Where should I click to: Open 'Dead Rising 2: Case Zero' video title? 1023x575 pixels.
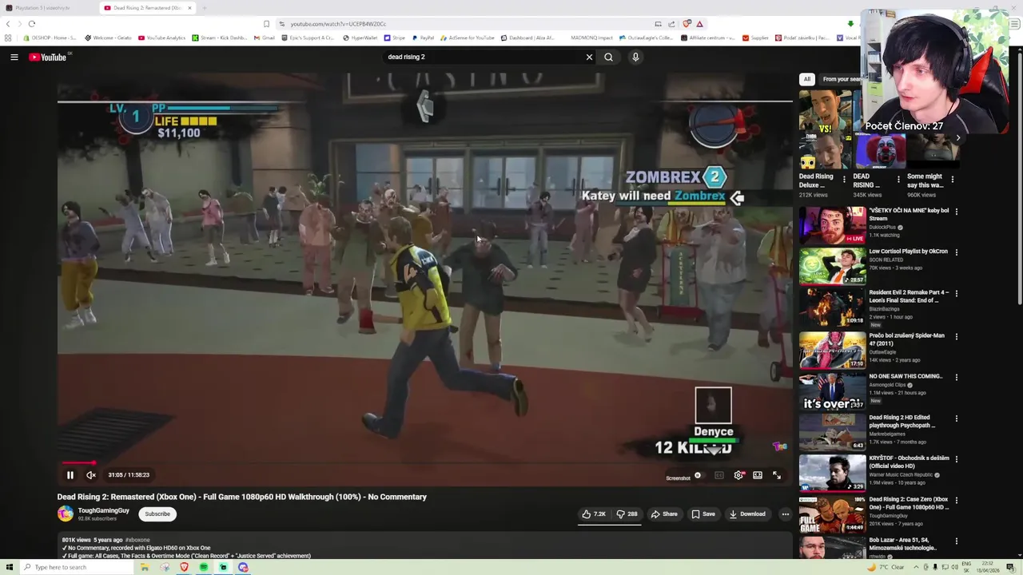(x=909, y=503)
